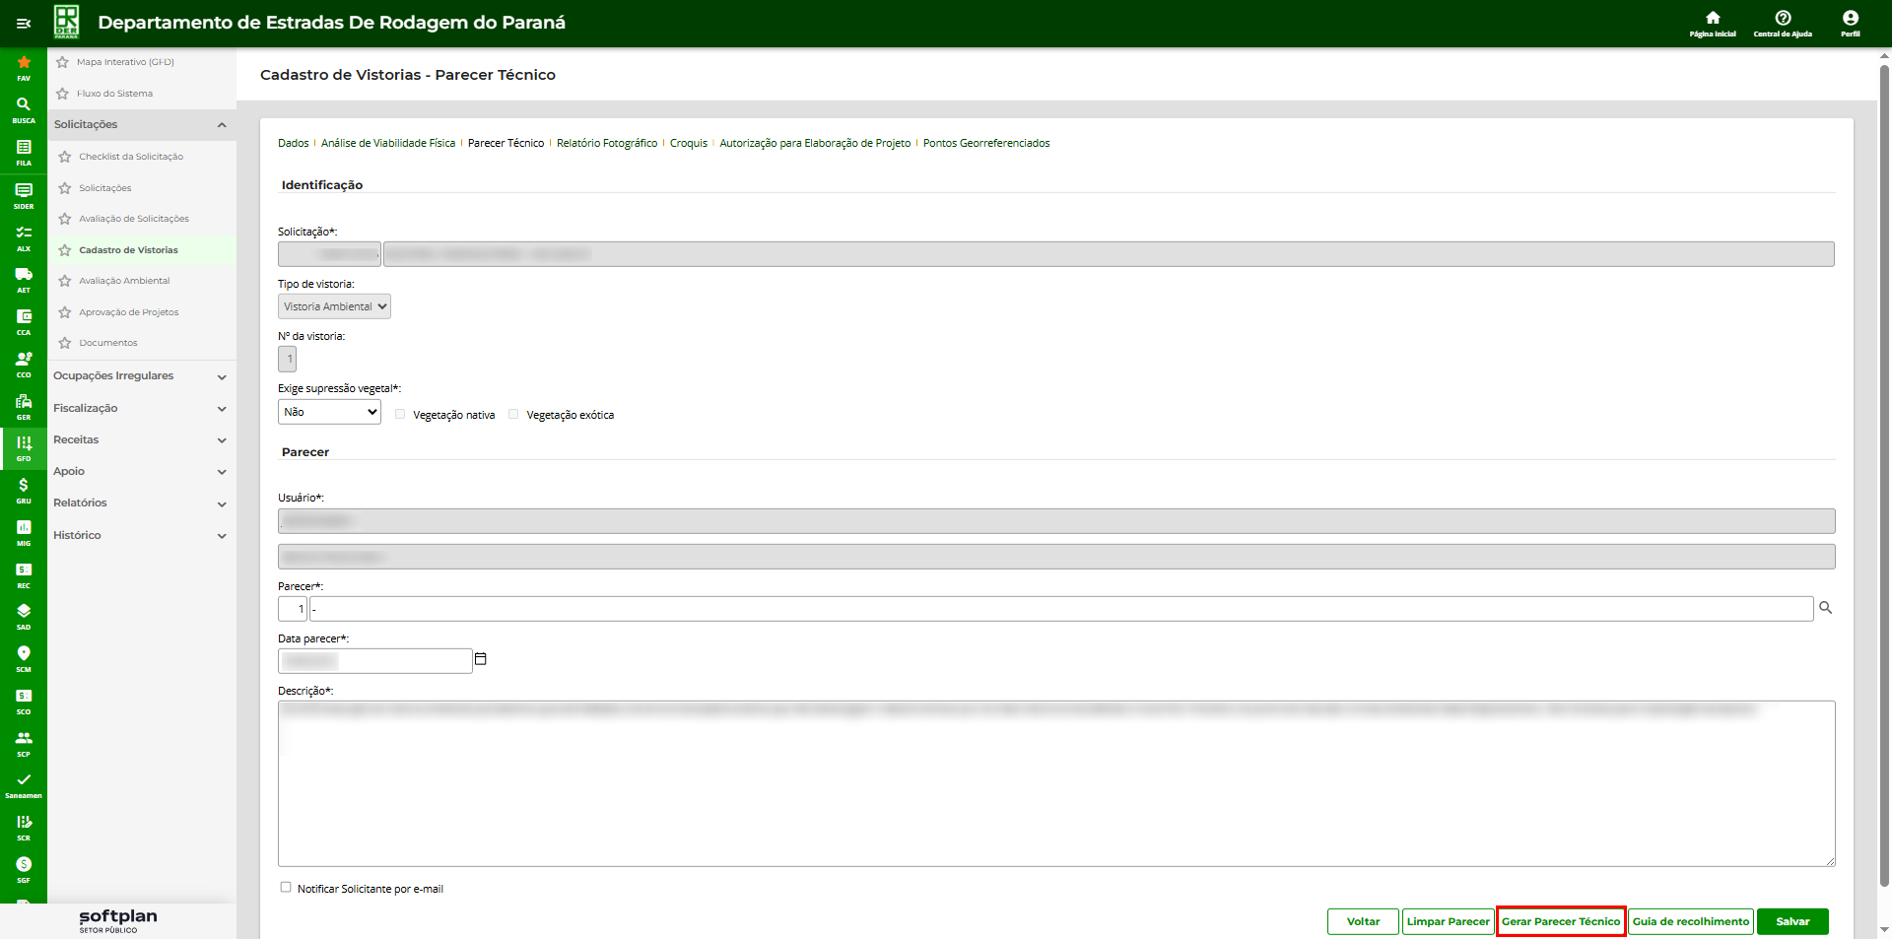Click the Gerar Parecer Técnico button
The image size is (1892, 939).
pos(1560,921)
